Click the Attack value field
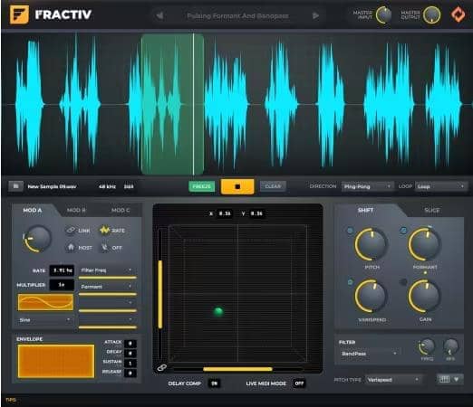The image size is (473, 407). [x=130, y=343]
